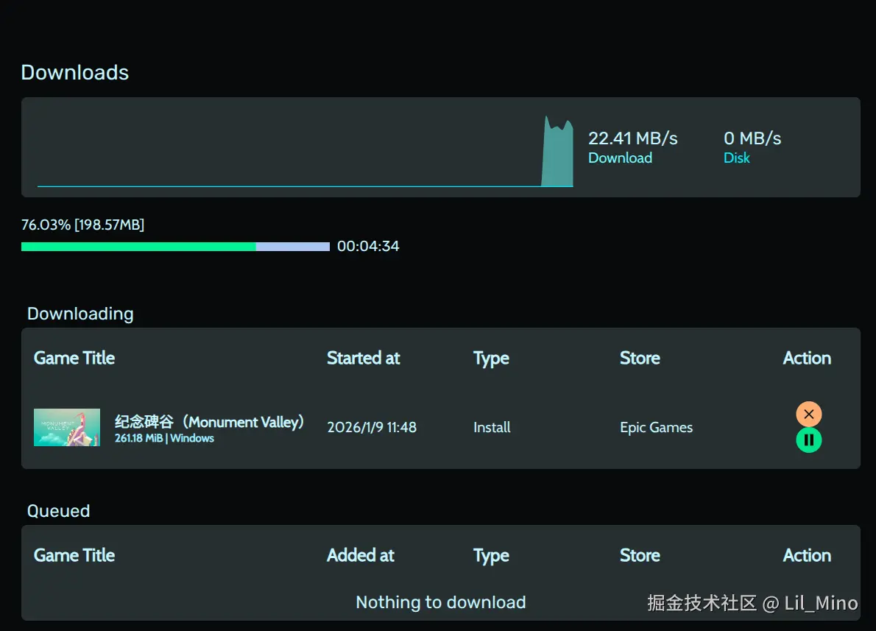Select the 0 MB/s Disk speed readout
Image resolution: width=876 pixels, height=631 pixels.
752,138
